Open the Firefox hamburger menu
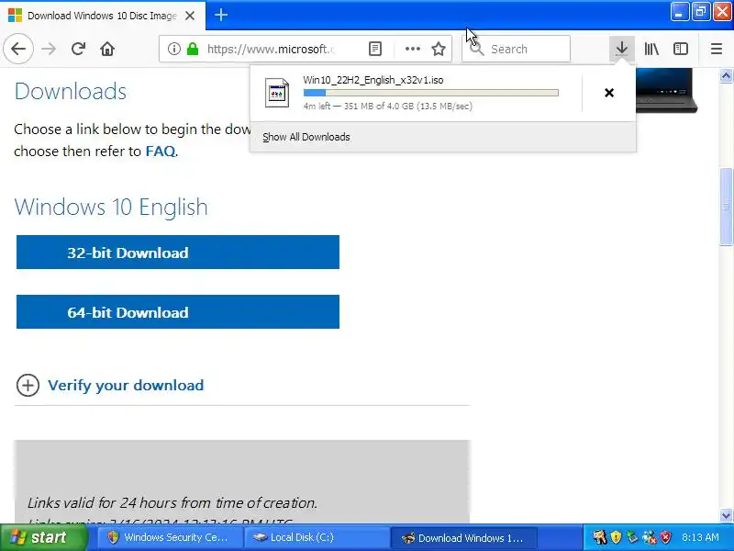This screenshot has width=734, height=551. [x=717, y=49]
